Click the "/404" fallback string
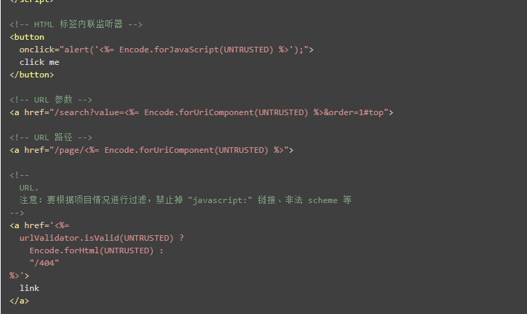Image resolution: width=527 pixels, height=314 pixels. click(44, 263)
